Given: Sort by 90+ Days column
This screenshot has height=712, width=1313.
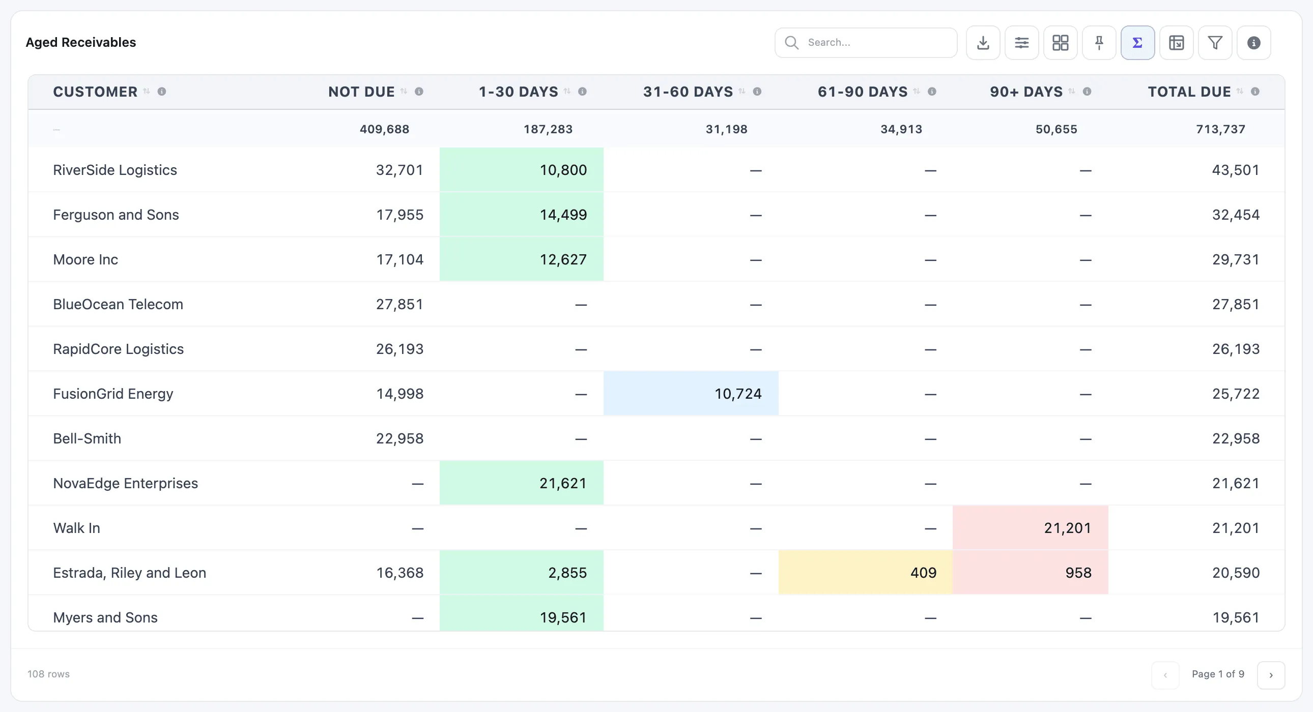Looking at the screenshot, I should pyautogui.click(x=1072, y=91).
